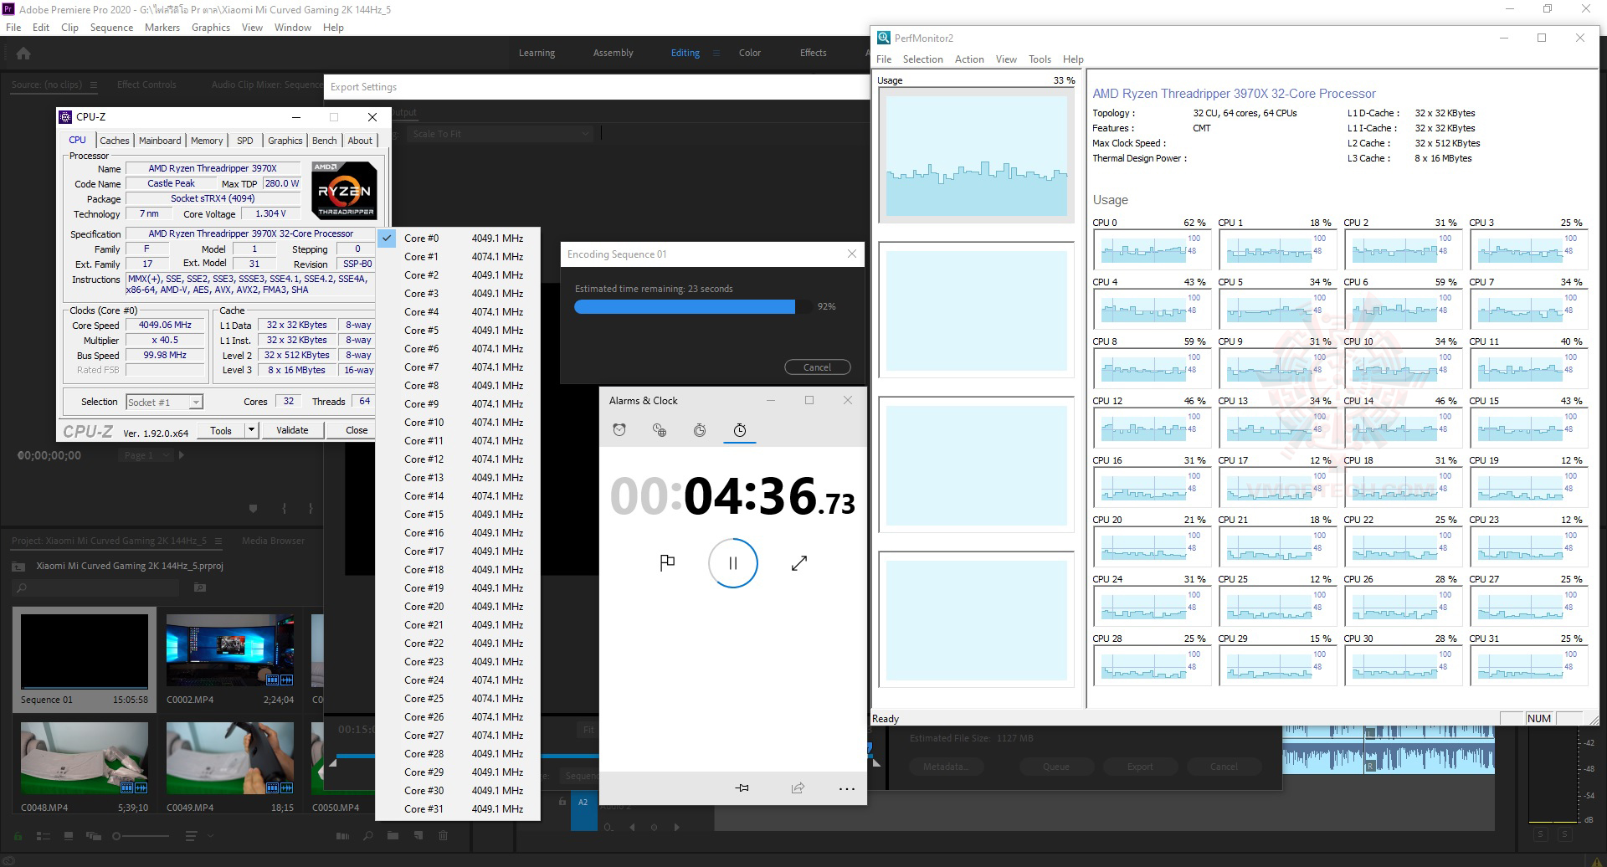Share the stopwatch time
Screen dimensions: 1607x867
(x=798, y=788)
